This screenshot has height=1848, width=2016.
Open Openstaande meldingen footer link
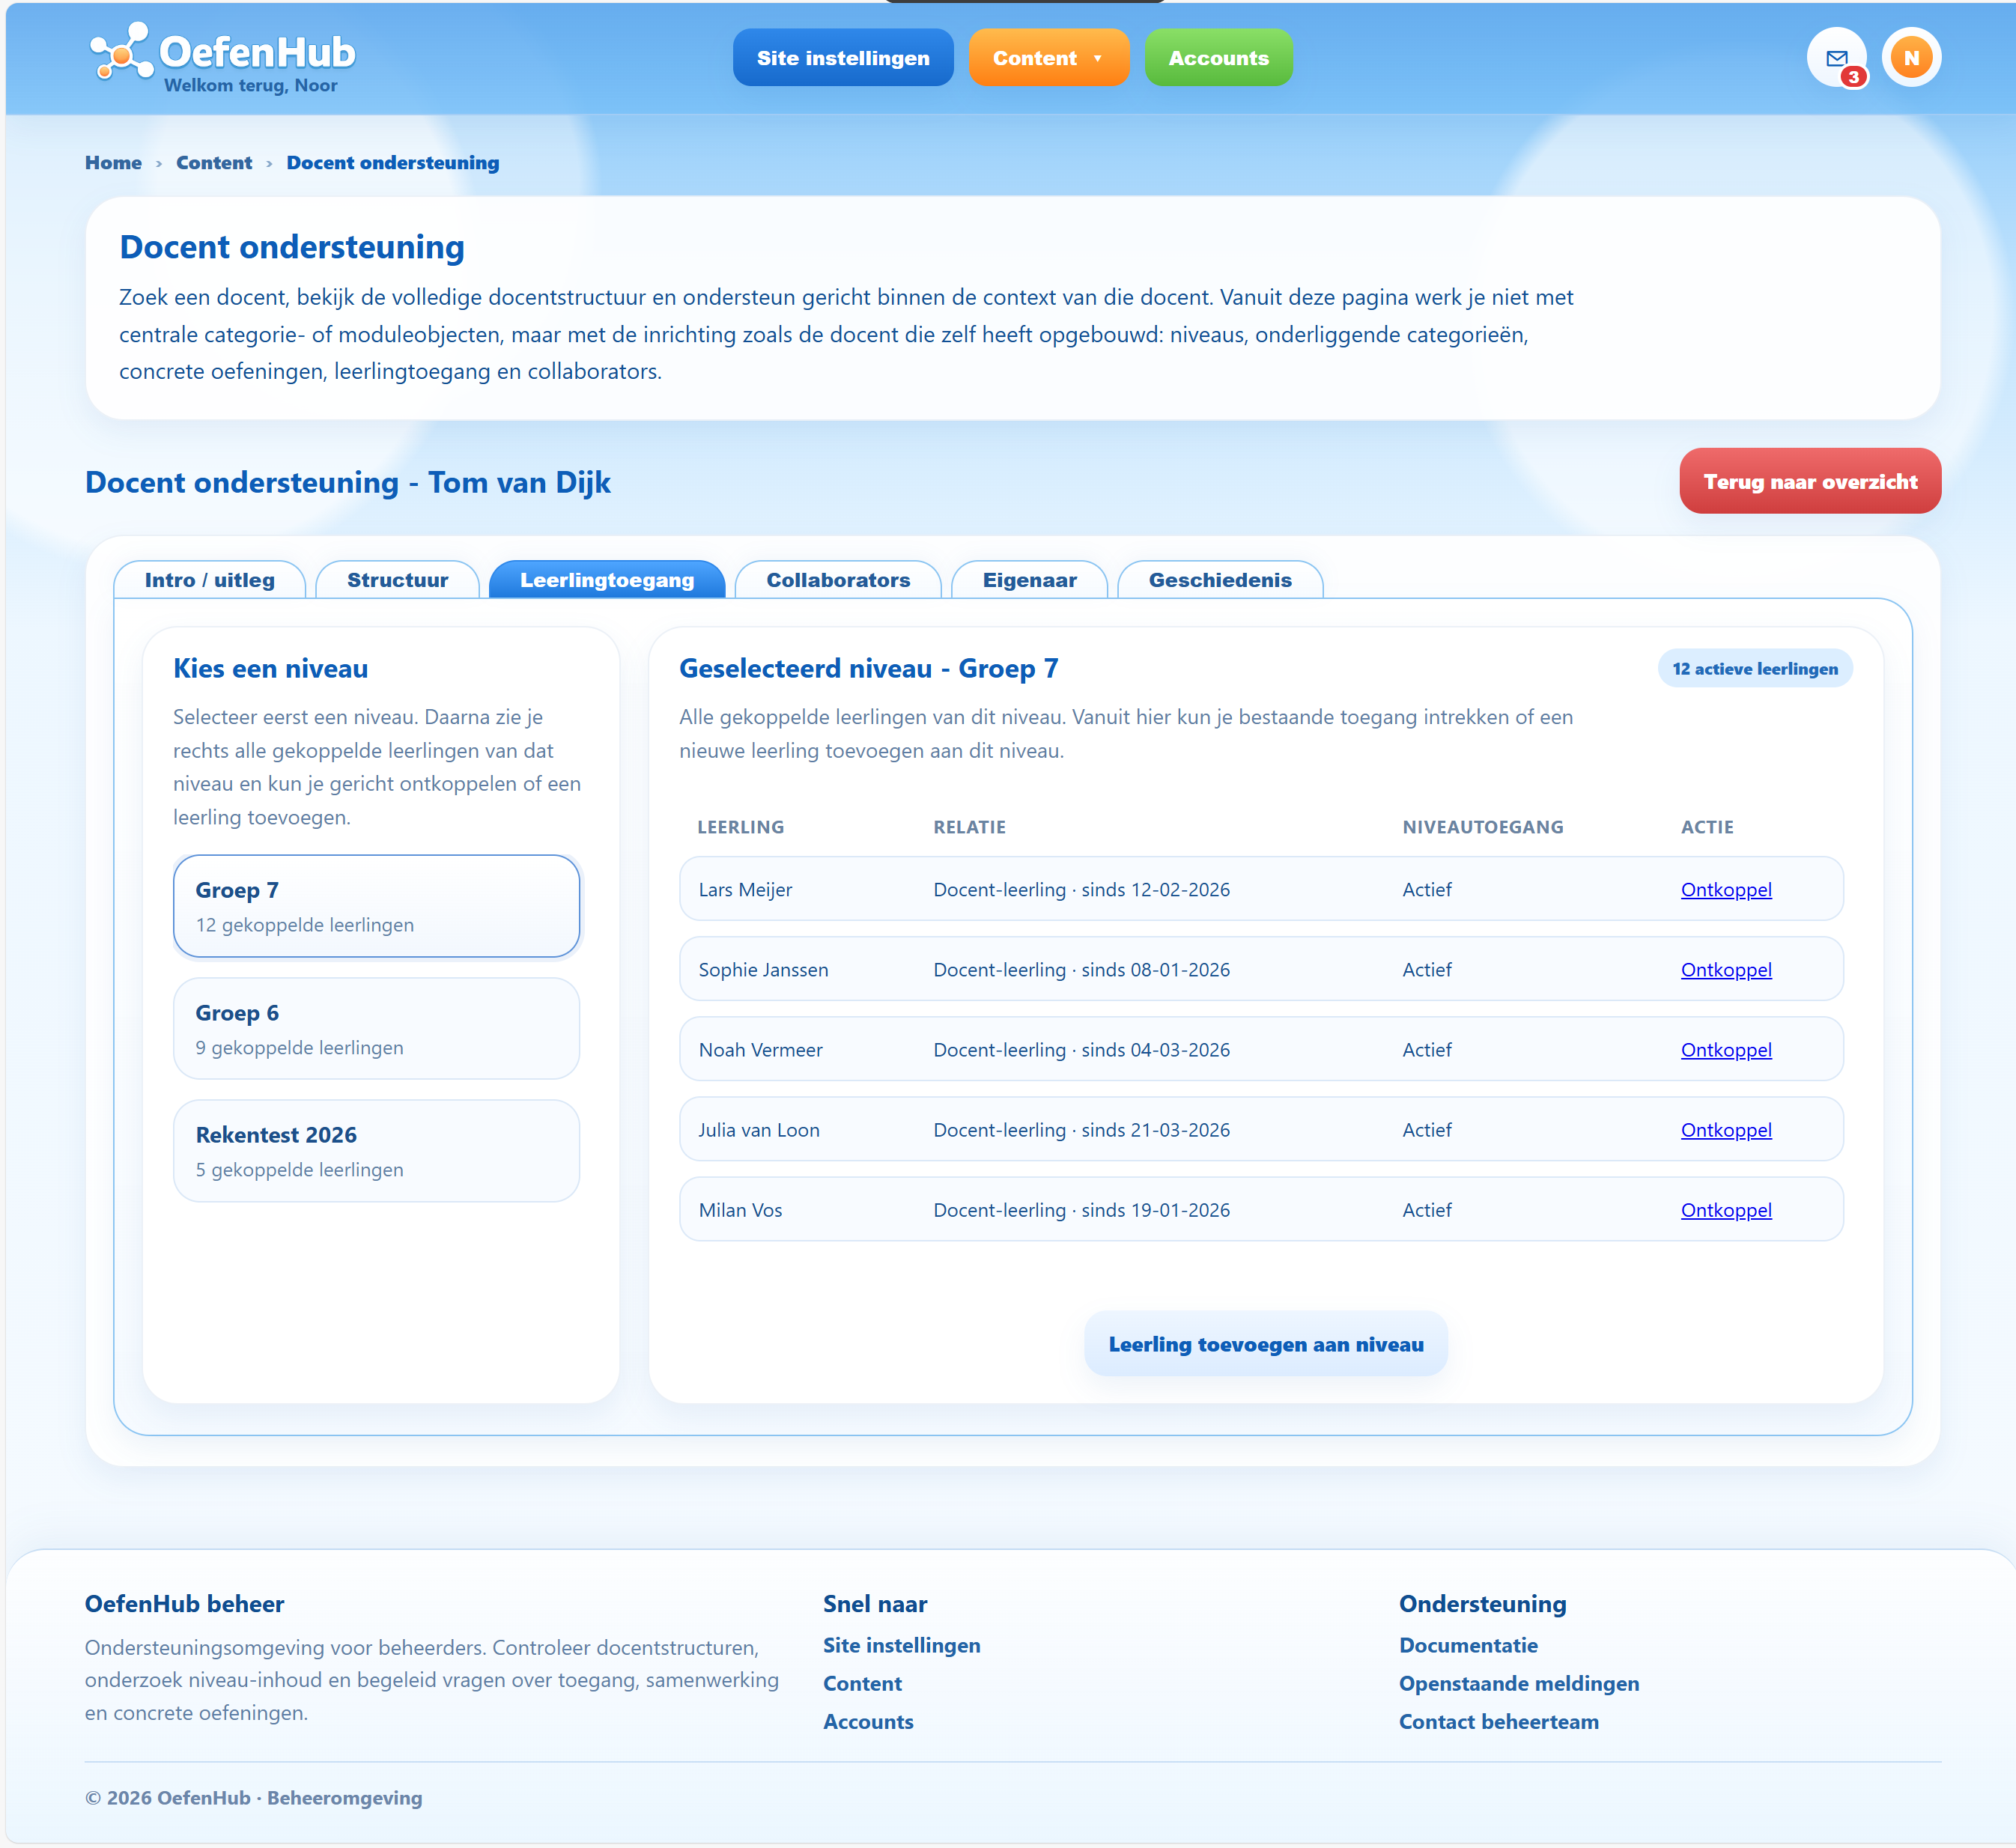tap(1519, 1683)
